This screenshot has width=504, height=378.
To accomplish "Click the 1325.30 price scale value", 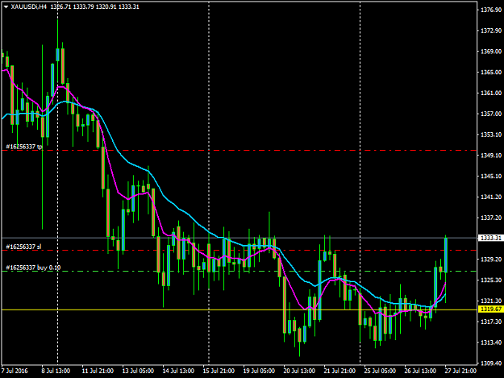I will click(x=491, y=280).
